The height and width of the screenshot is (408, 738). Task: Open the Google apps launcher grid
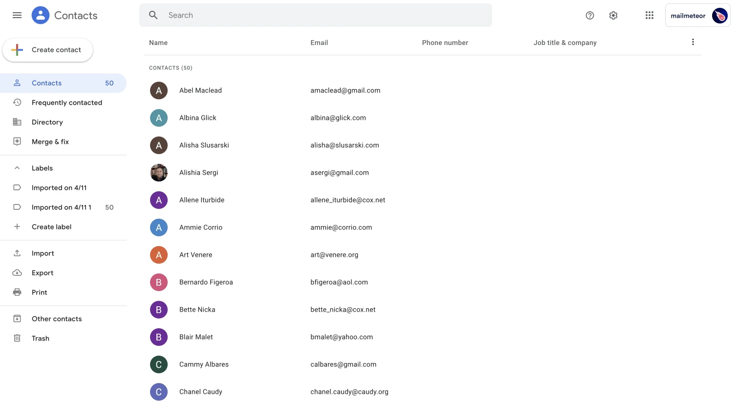(650, 15)
